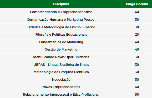Select the Negociação discipline
Screen dimensions: 152x98
[61, 80]
